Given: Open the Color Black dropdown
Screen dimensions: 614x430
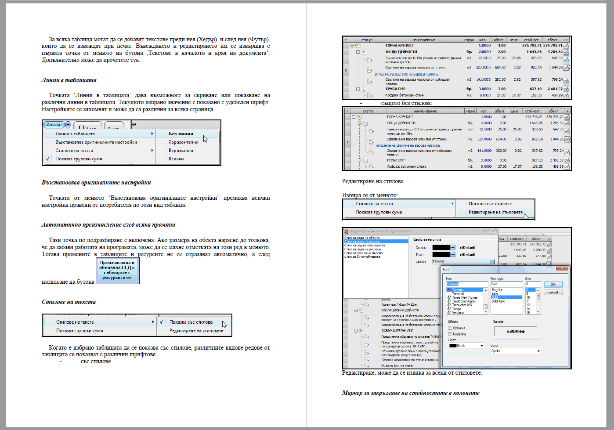Looking at the screenshot, I should pyautogui.click(x=481, y=346).
